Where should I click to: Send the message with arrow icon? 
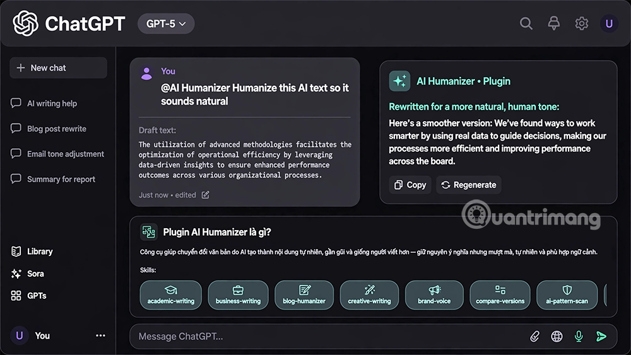click(x=601, y=336)
